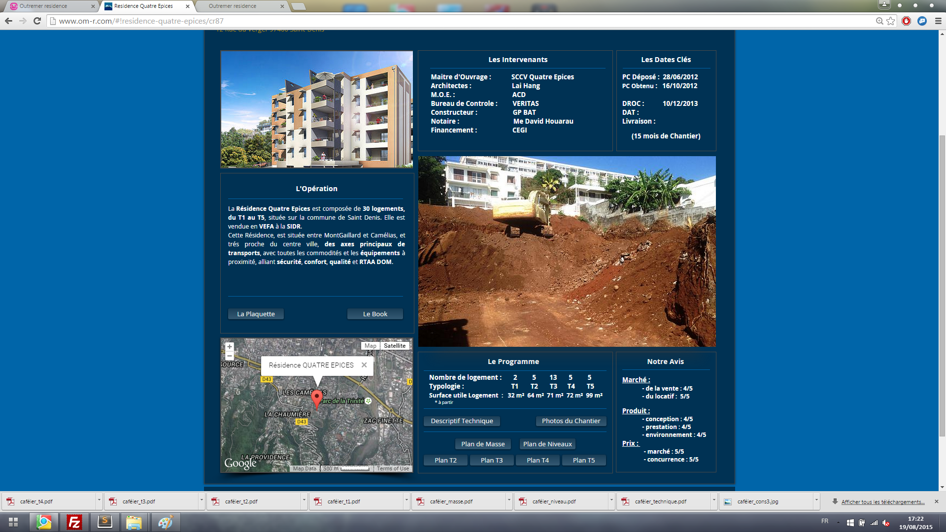Expand caféier_technique.pdf download options arrow

pyautogui.click(x=714, y=500)
